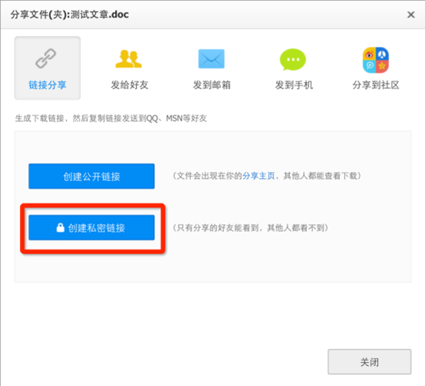Go to the 分享到社区 tab label
Image resolution: width=425 pixels, height=386 pixels.
tap(376, 85)
